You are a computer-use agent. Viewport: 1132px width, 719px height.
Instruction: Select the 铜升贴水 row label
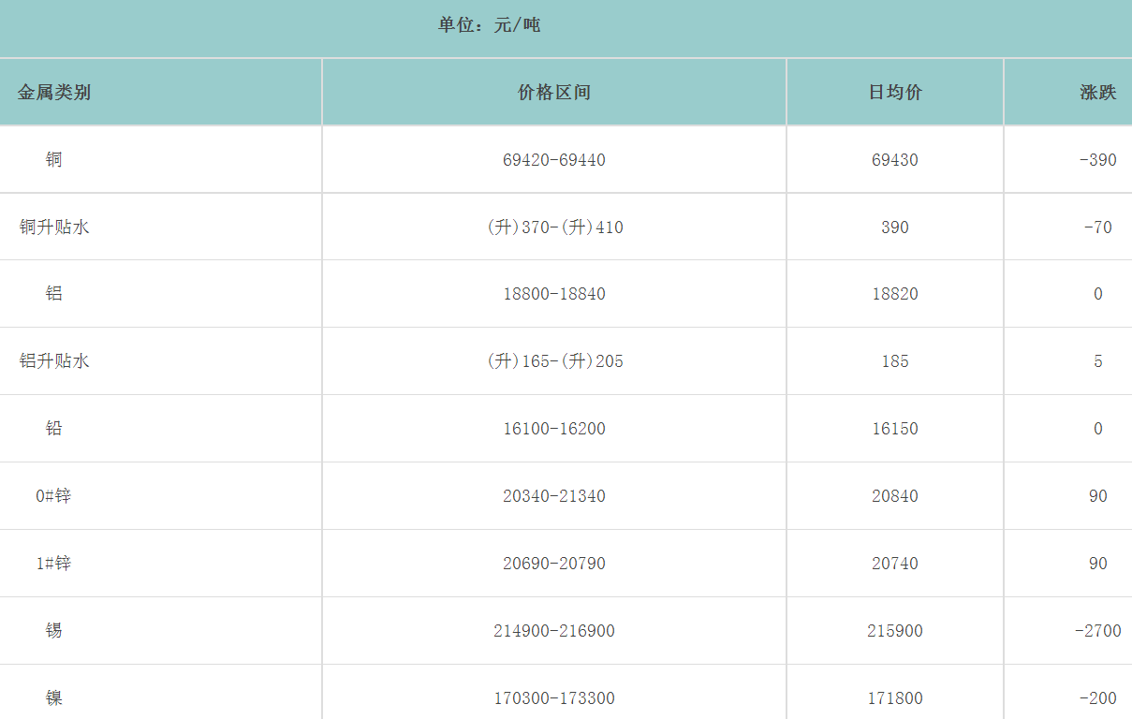[x=54, y=227]
